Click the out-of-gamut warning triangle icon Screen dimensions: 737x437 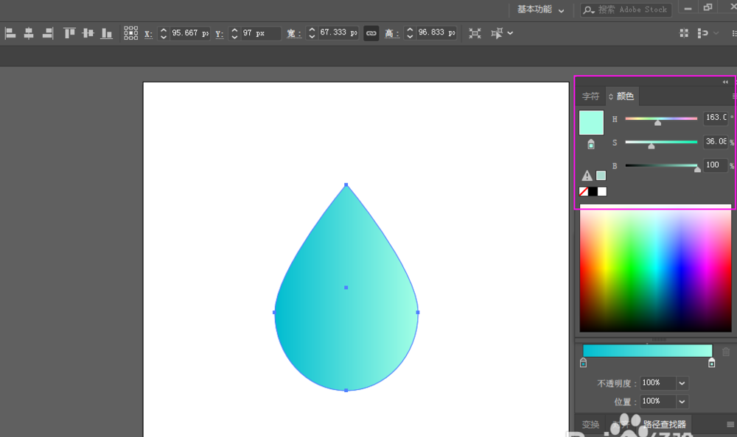click(x=587, y=176)
